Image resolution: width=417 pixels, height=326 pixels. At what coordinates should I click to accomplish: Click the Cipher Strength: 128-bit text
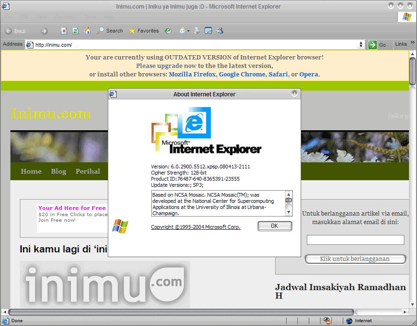(179, 173)
